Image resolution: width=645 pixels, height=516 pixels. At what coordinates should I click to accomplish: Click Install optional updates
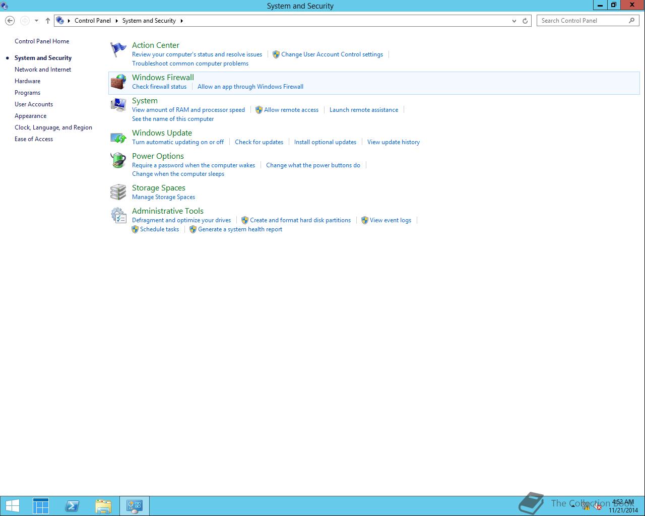pos(325,142)
